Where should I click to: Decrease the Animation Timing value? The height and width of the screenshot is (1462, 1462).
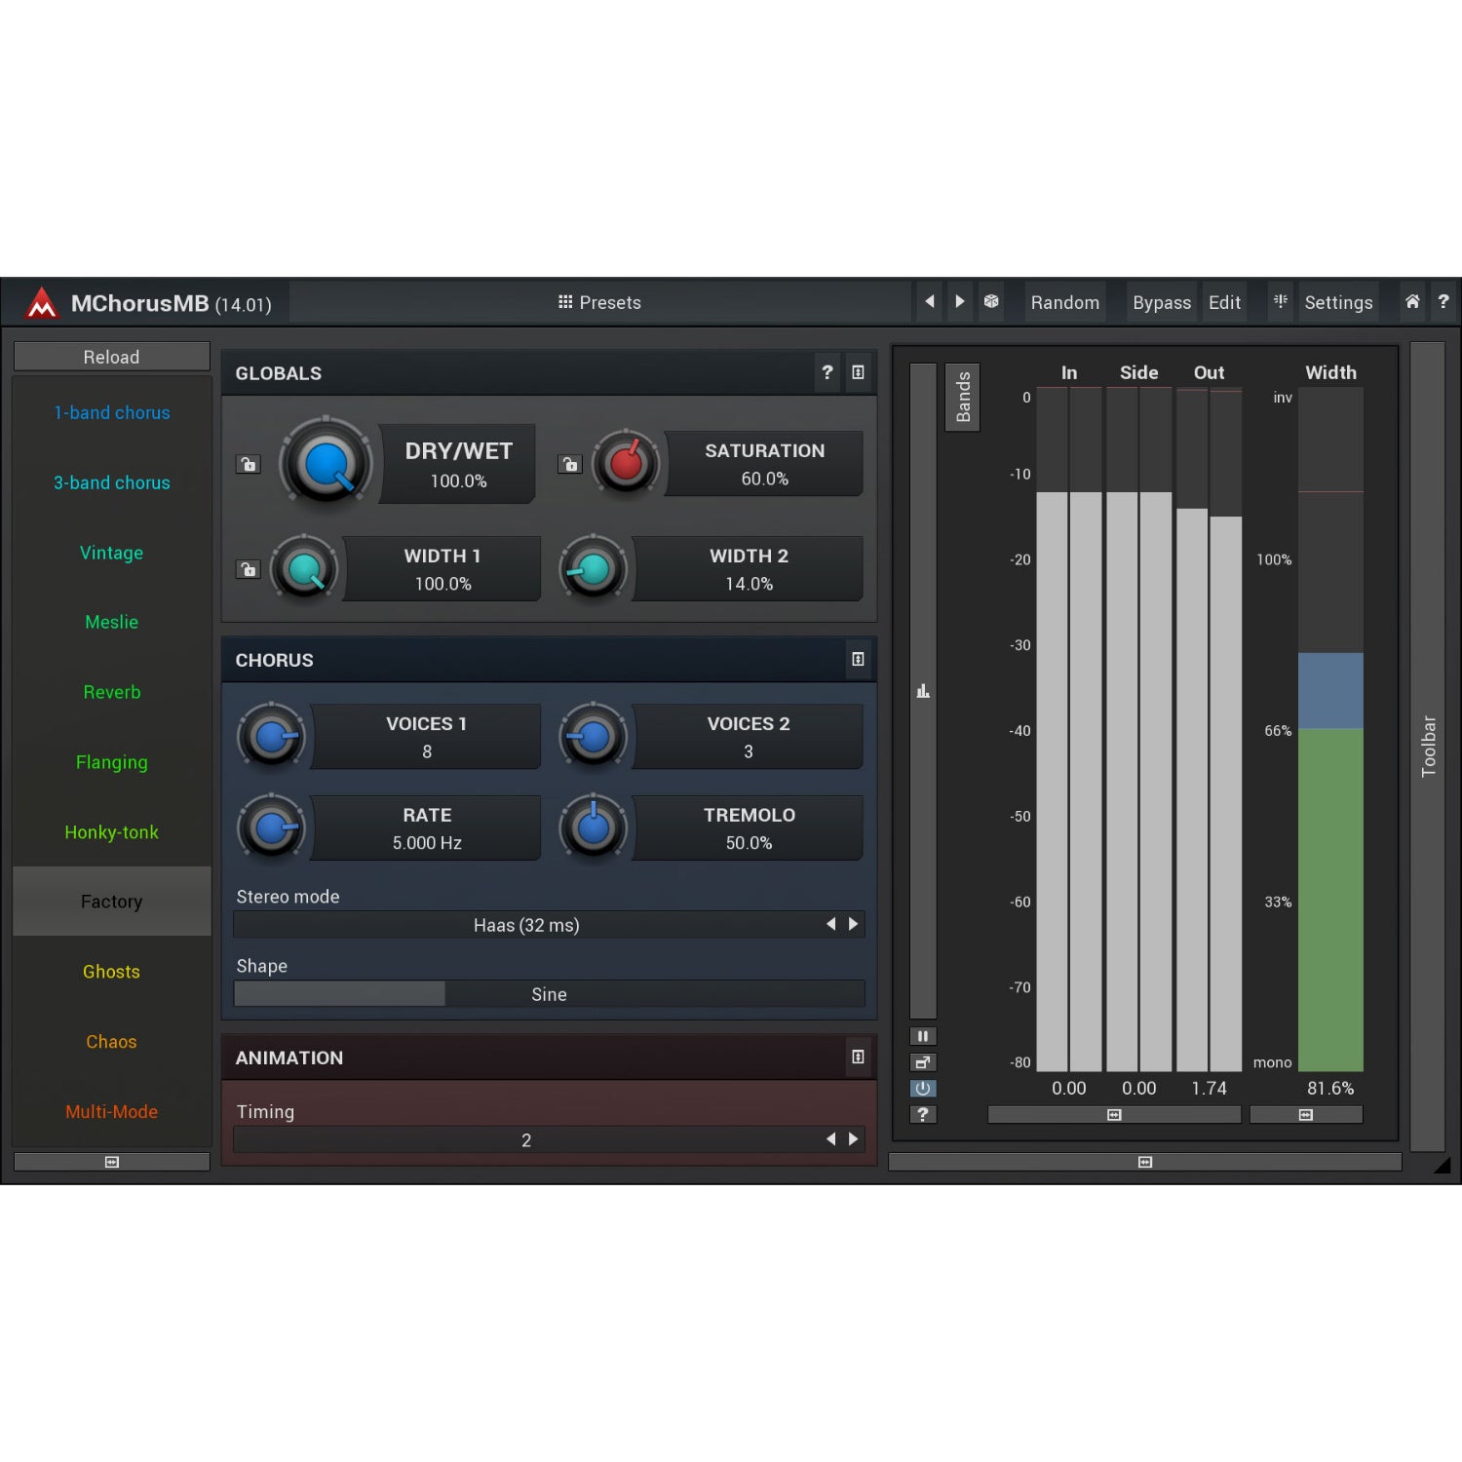pos(830,1139)
